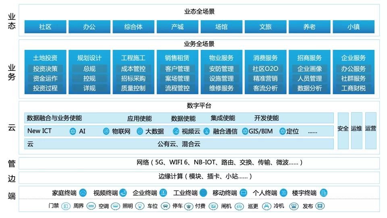Screen dimensions: 387x218
Task: Click the 家庭终端 home icon
Action: pyautogui.click(x=83, y=193)
